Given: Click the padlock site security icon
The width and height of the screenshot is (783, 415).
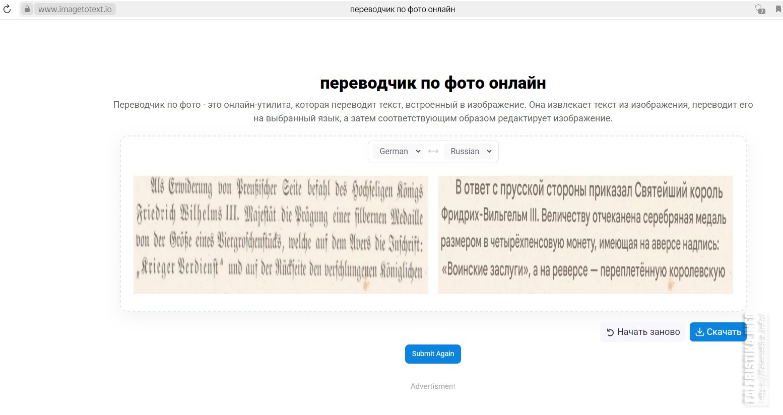Looking at the screenshot, I should point(27,9).
